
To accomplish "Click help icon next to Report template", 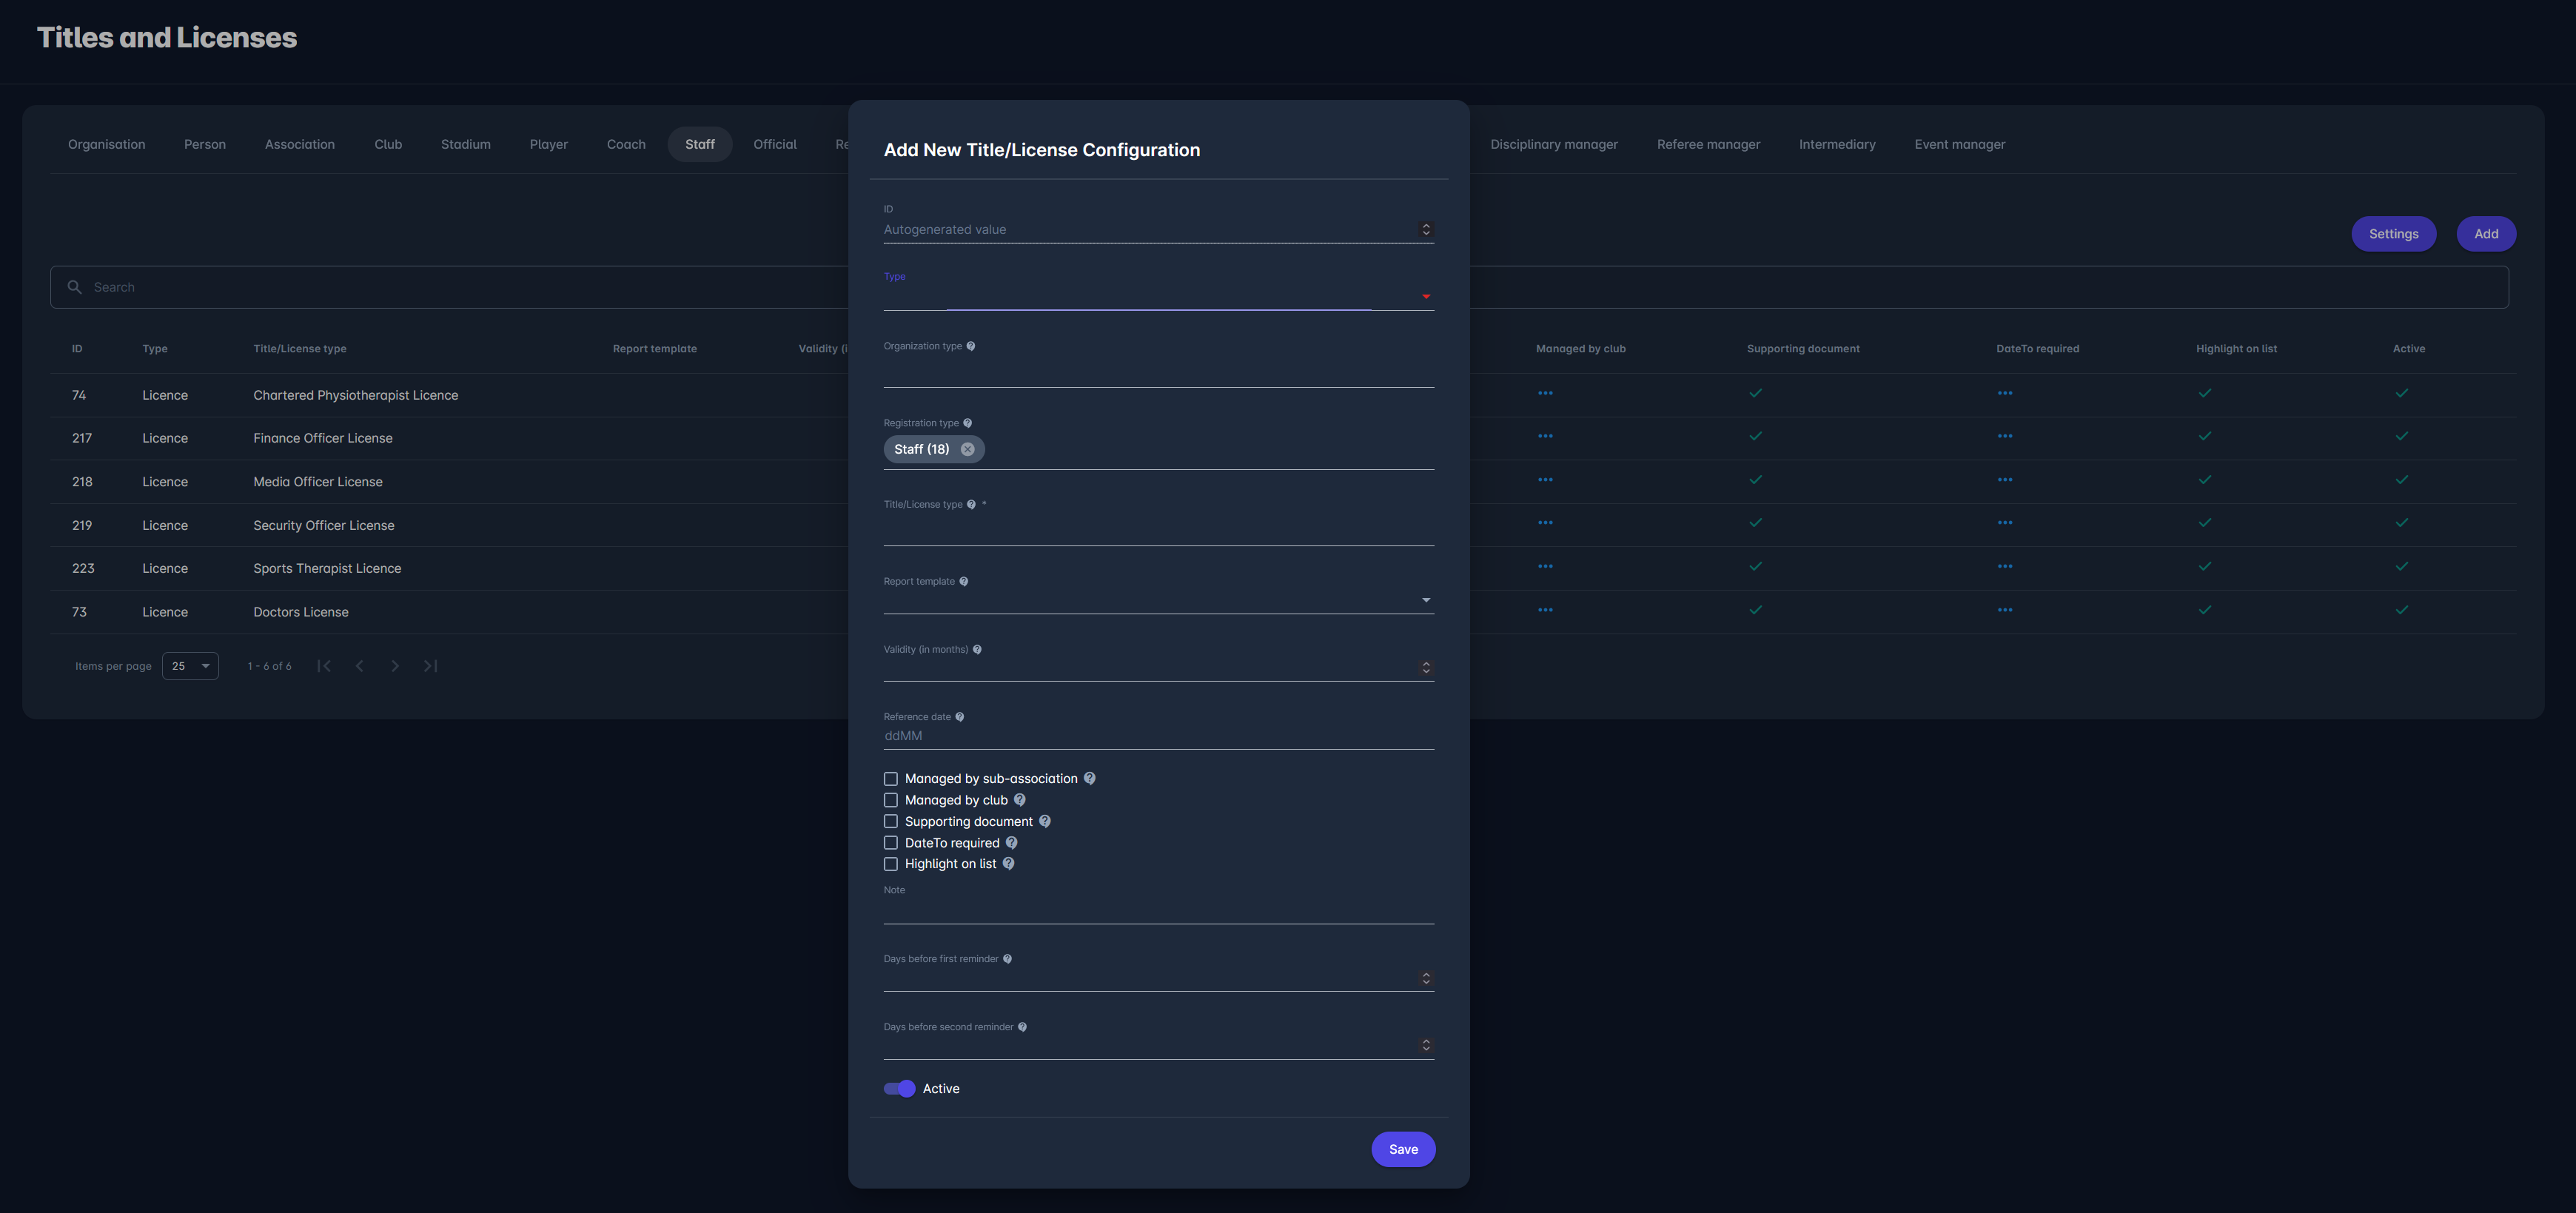I will [963, 581].
